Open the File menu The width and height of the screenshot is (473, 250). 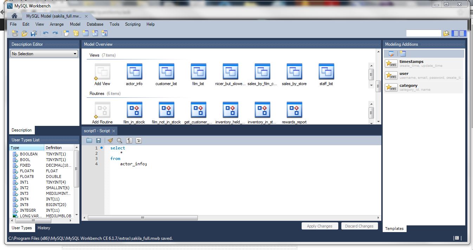coord(13,24)
